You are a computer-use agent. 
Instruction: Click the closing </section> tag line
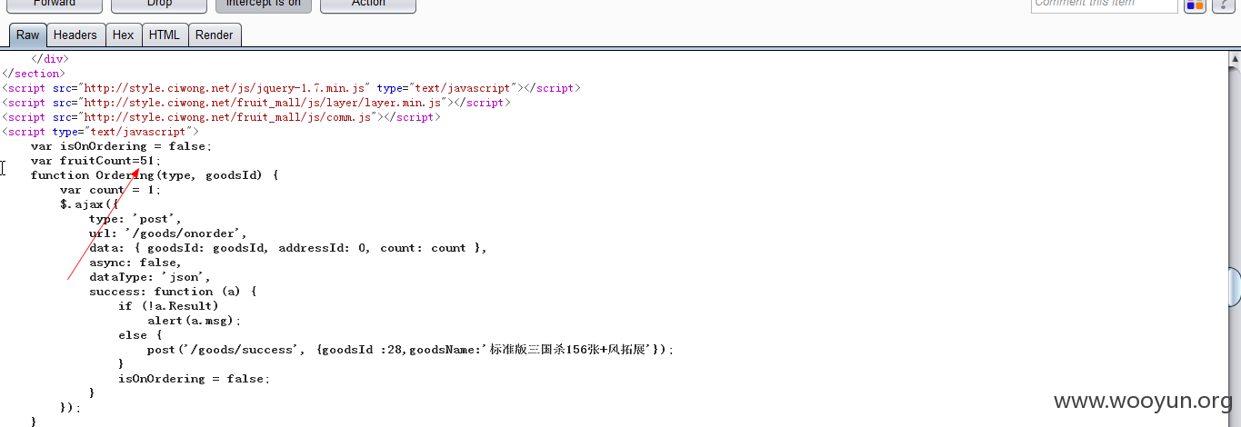tap(34, 74)
